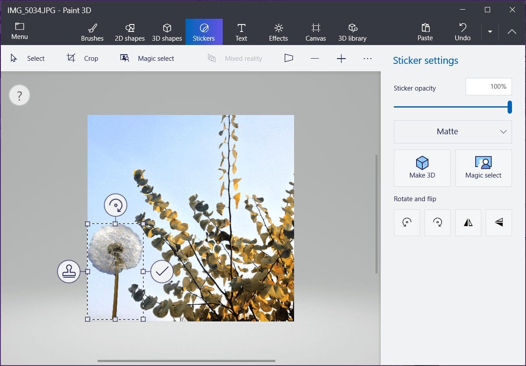Flip the sticker vertically
The height and width of the screenshot is (366, 526).
click(x=499, y=223)
